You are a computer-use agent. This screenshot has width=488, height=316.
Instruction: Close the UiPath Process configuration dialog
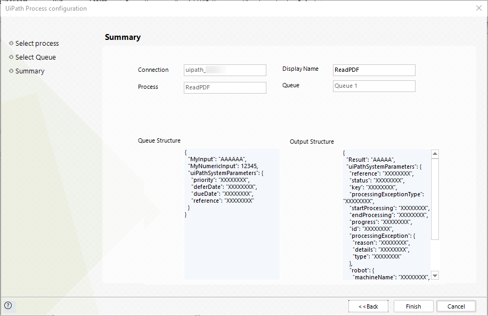coord(479,8)
